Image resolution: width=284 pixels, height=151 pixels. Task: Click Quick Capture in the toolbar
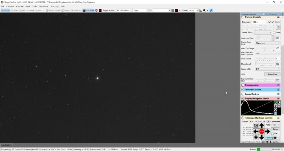click(34, 11)
